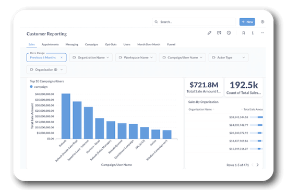Viewport: 287px width, 190px height.
Task: Click the add-to-collection icon beside pencil
Action: coord(219,33)
